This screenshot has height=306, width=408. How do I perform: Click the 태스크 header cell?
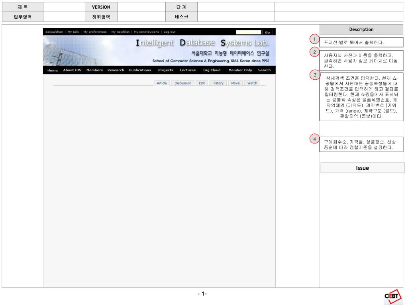181,17
